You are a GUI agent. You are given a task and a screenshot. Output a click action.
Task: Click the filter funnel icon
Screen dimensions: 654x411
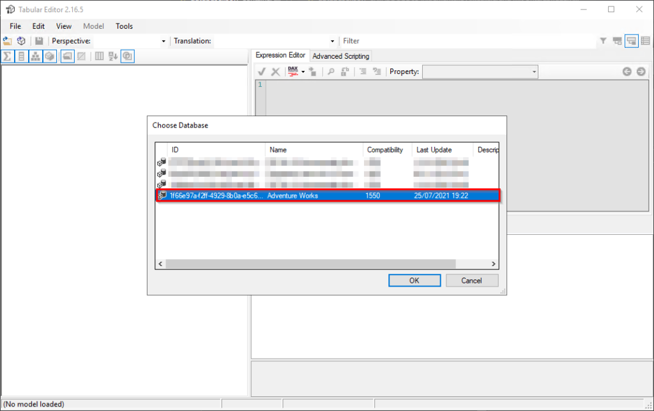[603, 41]
